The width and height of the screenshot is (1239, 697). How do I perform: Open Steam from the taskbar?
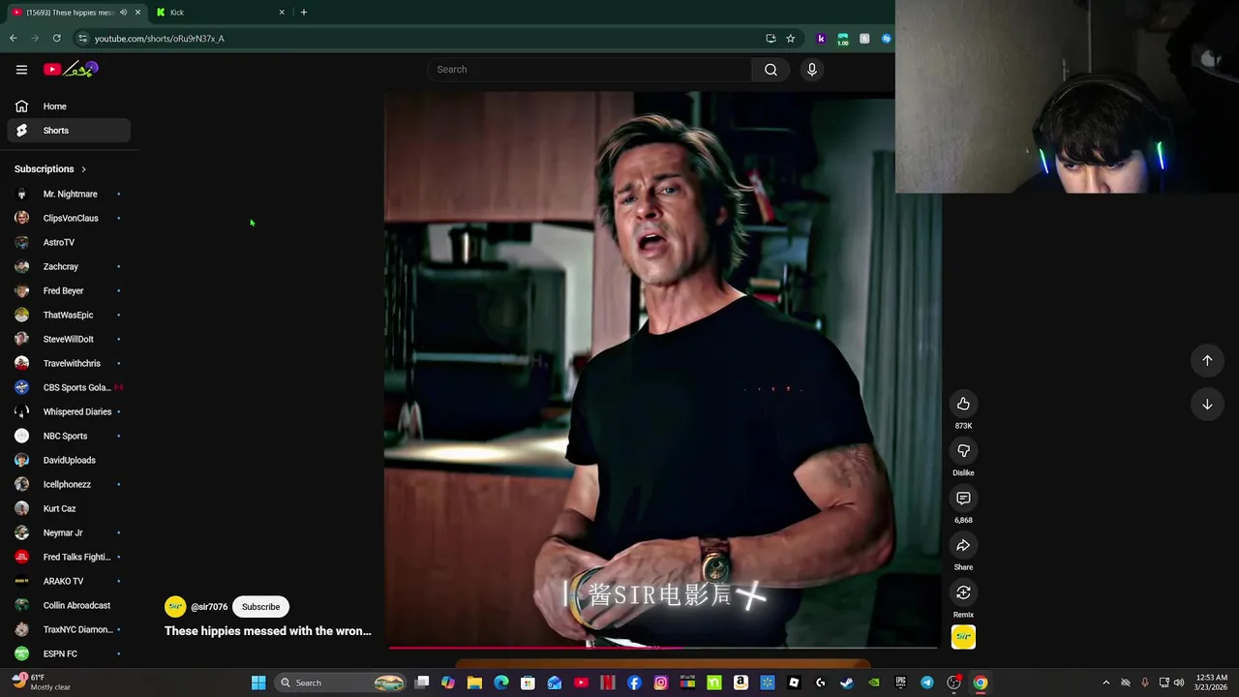point(847,682)
